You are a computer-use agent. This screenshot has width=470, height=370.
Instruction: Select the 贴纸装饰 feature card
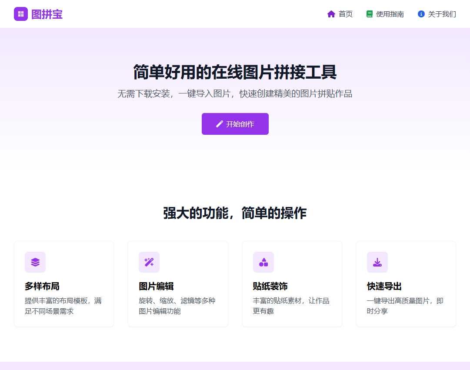click(x=292, y=283)
